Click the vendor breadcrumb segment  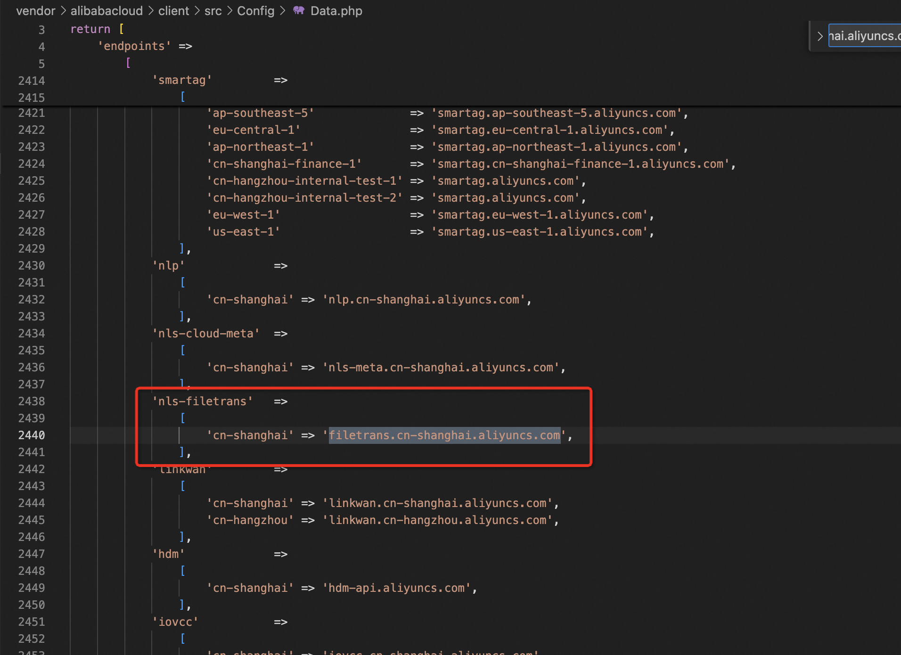35,11
